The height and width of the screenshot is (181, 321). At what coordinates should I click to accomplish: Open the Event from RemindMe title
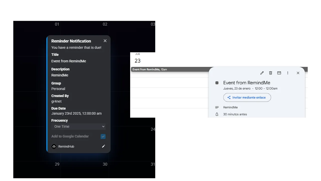coord(247,82)
